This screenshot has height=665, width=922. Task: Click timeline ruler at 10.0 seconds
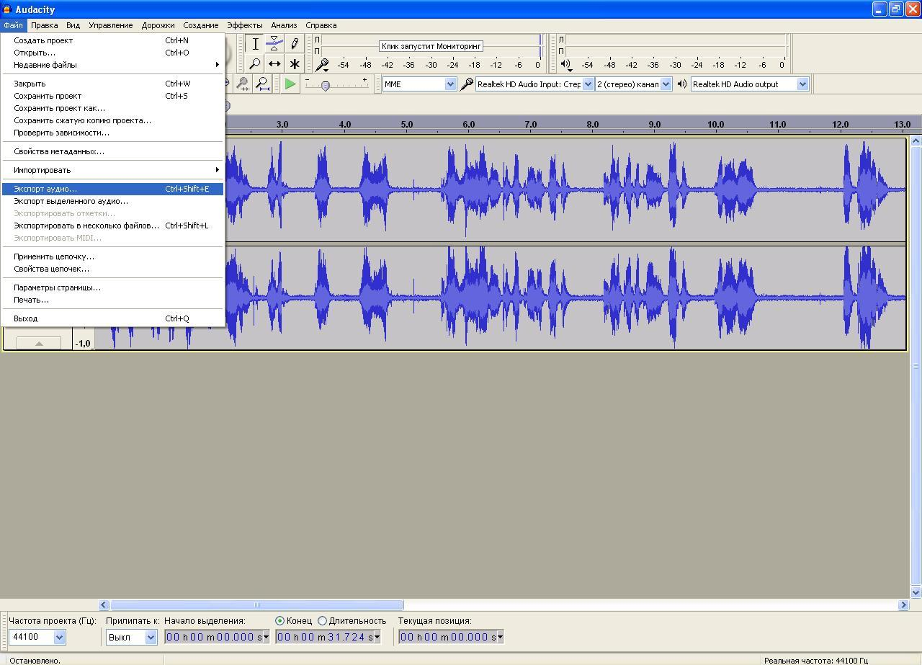[715, 125]
